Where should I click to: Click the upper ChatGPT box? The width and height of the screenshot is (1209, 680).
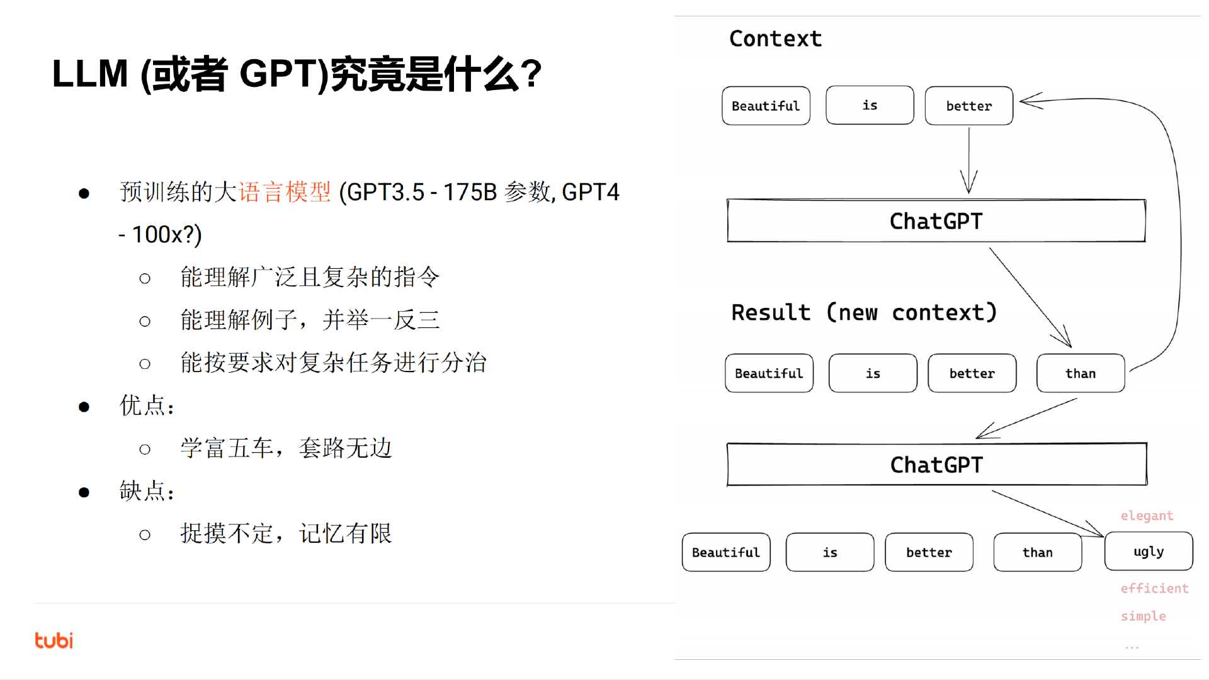tap(936, 221)
